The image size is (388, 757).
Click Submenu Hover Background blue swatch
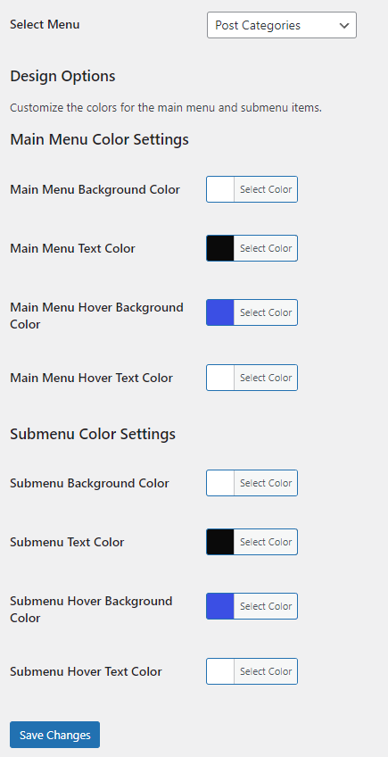[220, 606]
